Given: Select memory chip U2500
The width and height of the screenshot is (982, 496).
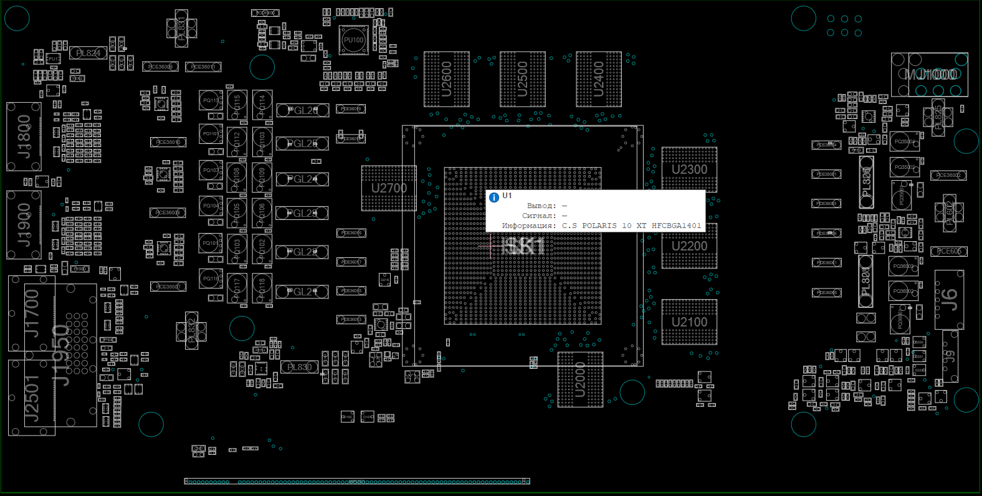Looking at the screenshot, I should 523,79.
